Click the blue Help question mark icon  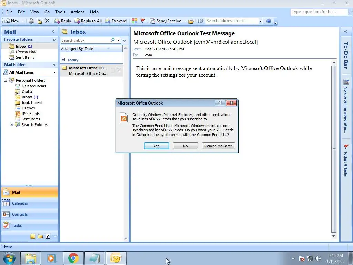click(269, 21)
